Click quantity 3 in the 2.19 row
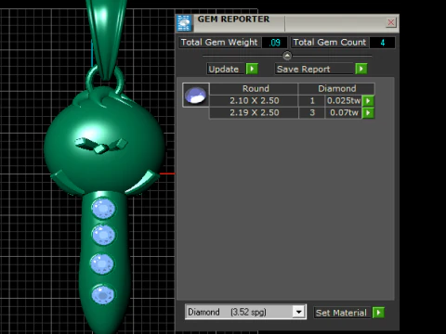This screenshot has height=334, width=446. [312, 113]
